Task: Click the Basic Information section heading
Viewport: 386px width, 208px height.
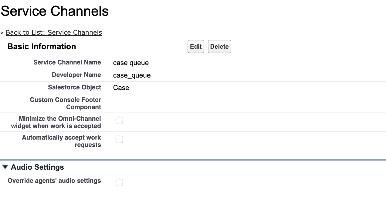Action: [x=42, y=47]
